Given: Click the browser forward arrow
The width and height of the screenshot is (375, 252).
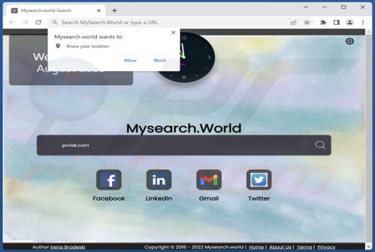Looking at the screenshot, I should [x=25, y=22].
